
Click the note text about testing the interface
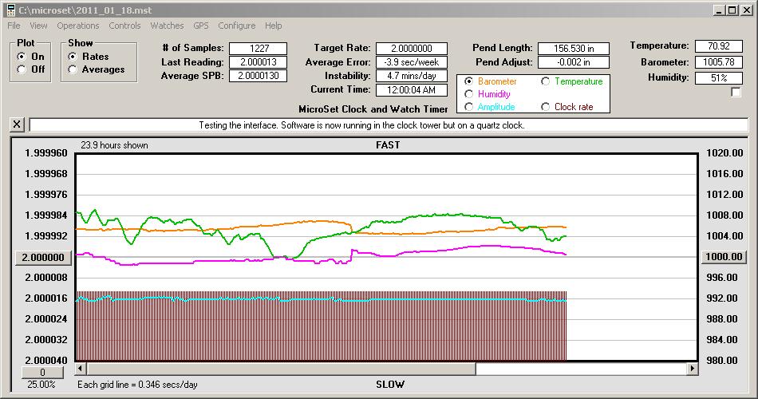pos(361,125)
